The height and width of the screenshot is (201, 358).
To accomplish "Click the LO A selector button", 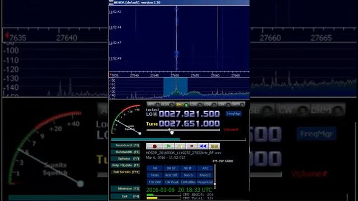I will point(155,114).
